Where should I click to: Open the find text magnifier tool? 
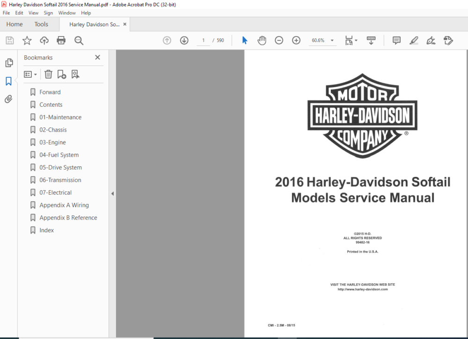point(79,40)
